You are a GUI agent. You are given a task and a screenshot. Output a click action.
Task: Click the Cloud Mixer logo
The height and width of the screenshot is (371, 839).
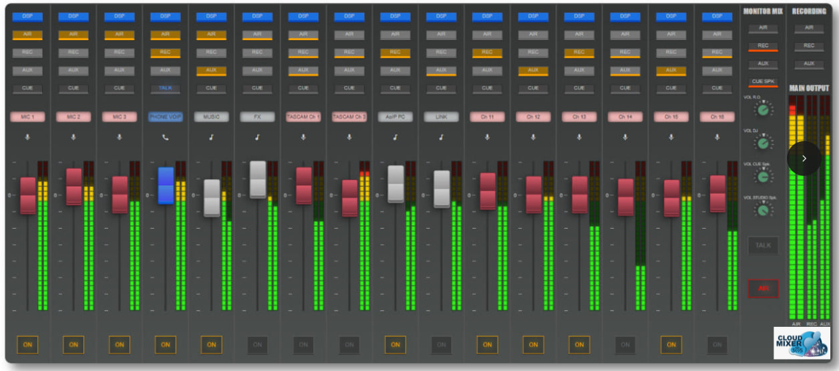tap(802, 342)
